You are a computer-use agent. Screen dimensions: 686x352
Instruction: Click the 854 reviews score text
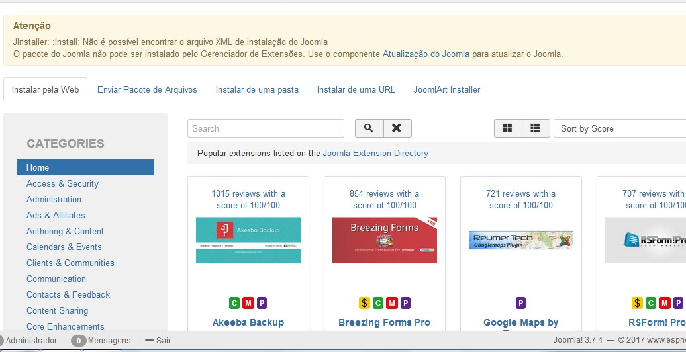tap(385, 199)
